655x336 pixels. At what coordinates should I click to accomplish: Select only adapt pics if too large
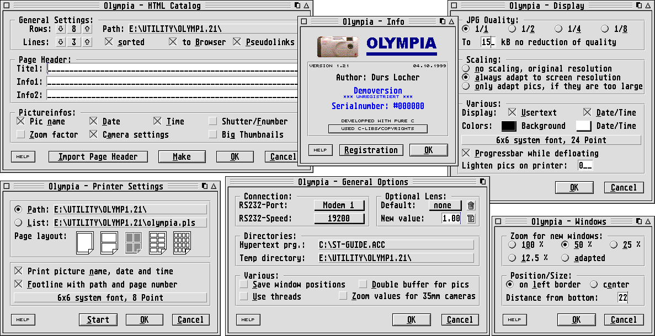coord(465,86)
